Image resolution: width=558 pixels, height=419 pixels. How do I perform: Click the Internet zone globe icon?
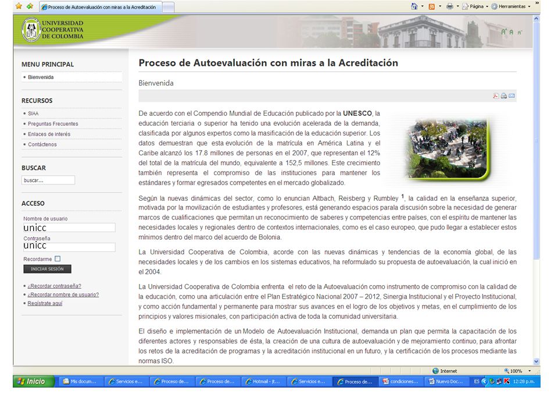(x=435, y=371)
